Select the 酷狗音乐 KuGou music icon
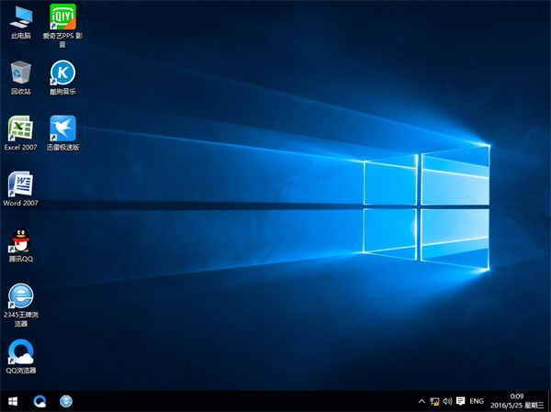 tap(62, 73)
